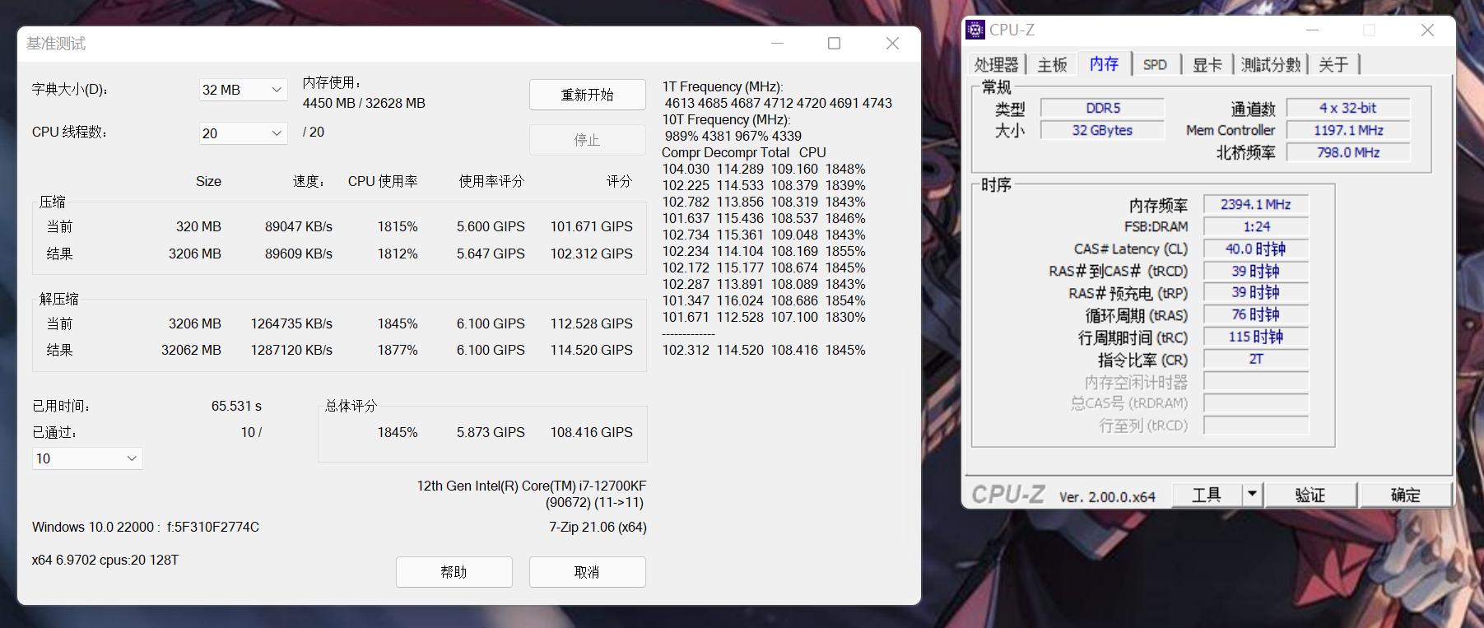Open the 关于 tab in CPU-Z

1333,64
